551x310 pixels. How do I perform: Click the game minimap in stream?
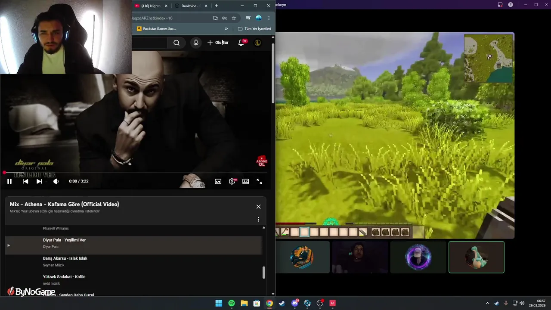pyautogui.click(x=489, y=59)
